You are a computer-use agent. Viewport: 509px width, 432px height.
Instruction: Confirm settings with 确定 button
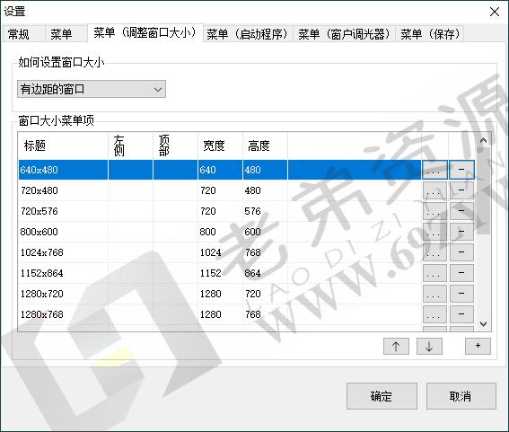point(382,396)
